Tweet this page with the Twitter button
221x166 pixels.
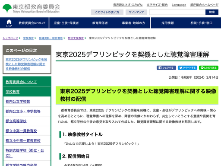click(x=187, y=68)
